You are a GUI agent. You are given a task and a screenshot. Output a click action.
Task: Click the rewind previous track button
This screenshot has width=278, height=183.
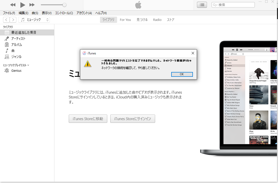pos(13,5)
